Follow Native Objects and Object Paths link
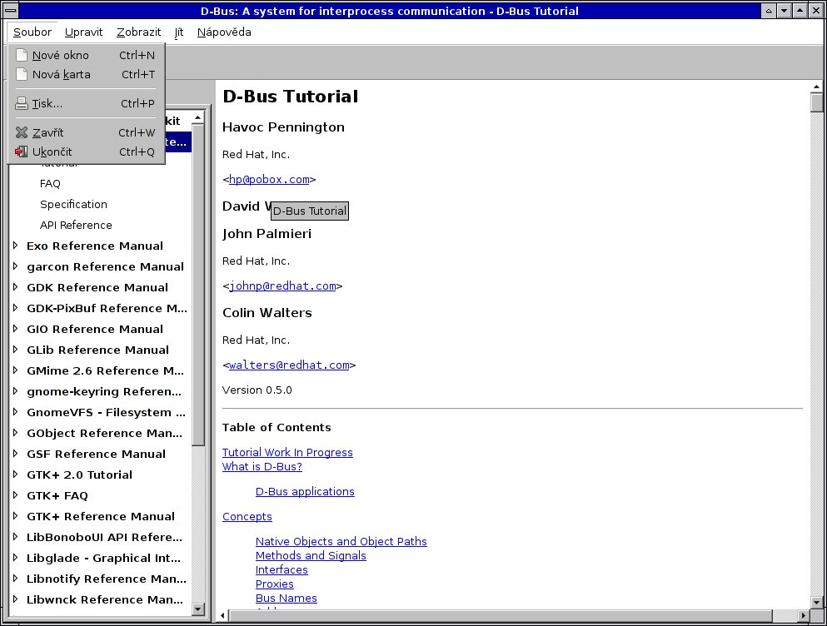This screenshot has width=827, height=626. (x=341, y=542)
